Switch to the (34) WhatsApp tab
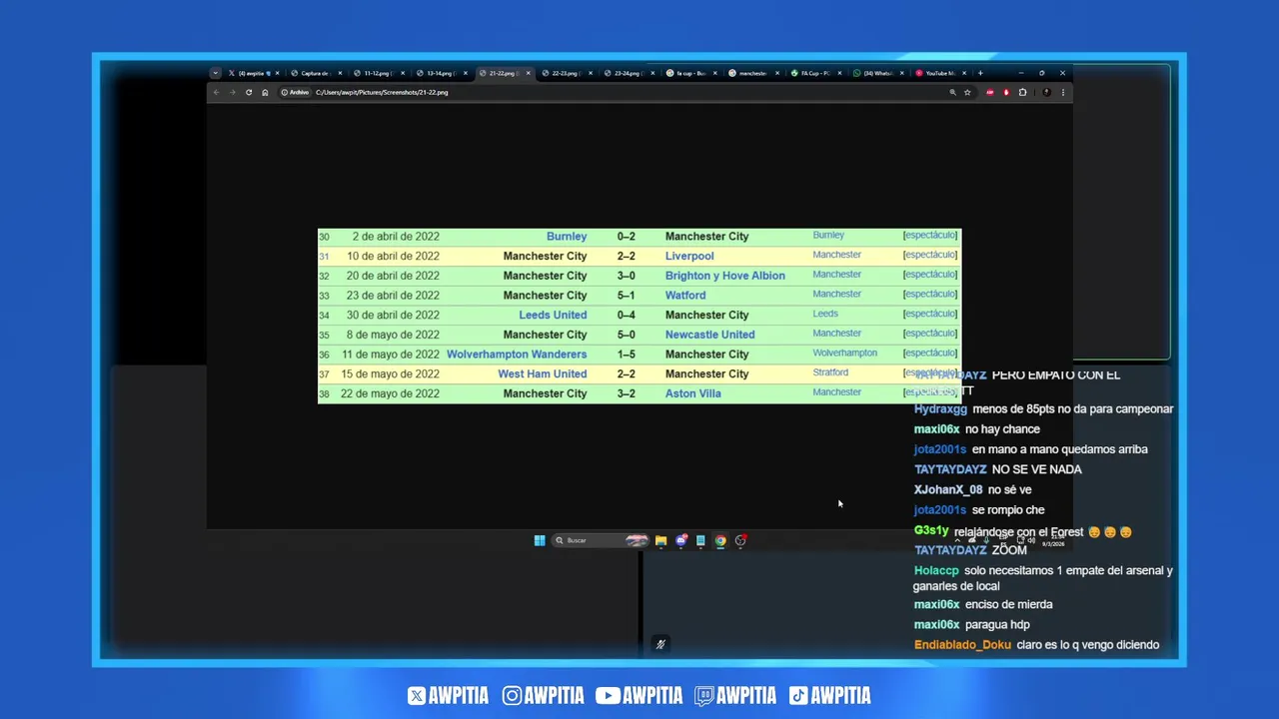The height and width of the screenshot is (719, 1279). coord(876,73)
